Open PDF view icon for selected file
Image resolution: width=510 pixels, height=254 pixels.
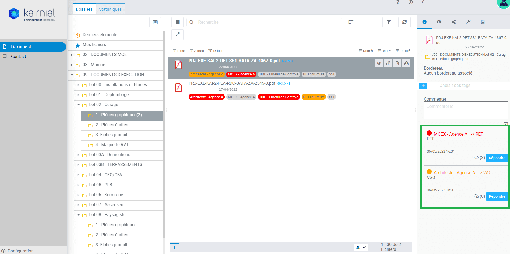397,63
